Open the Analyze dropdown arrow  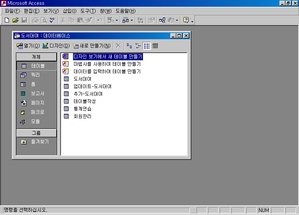point(131,21)
